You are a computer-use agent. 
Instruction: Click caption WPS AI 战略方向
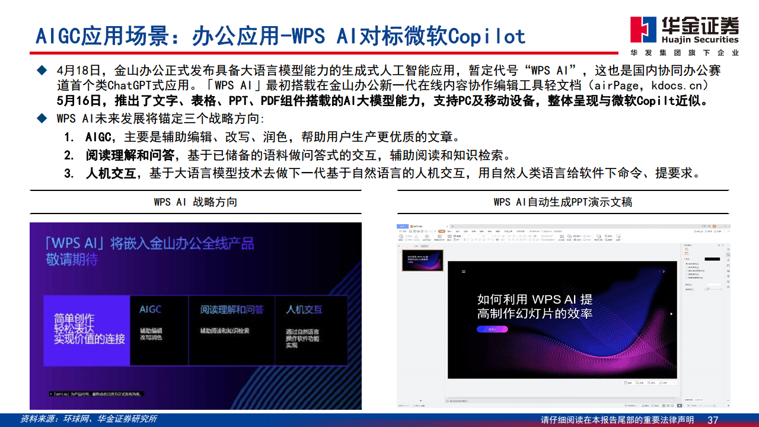pyautogui.click(x=196, y=202)
